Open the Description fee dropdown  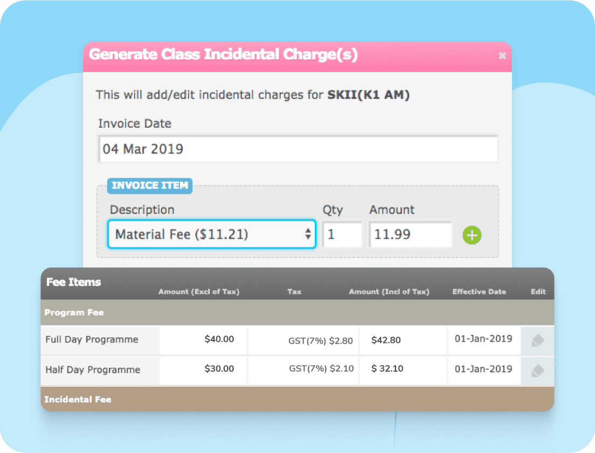click(x=211, y=234)
